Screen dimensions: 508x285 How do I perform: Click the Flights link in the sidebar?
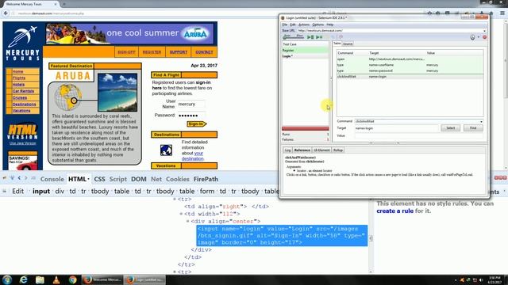click(x=19, y=78)
